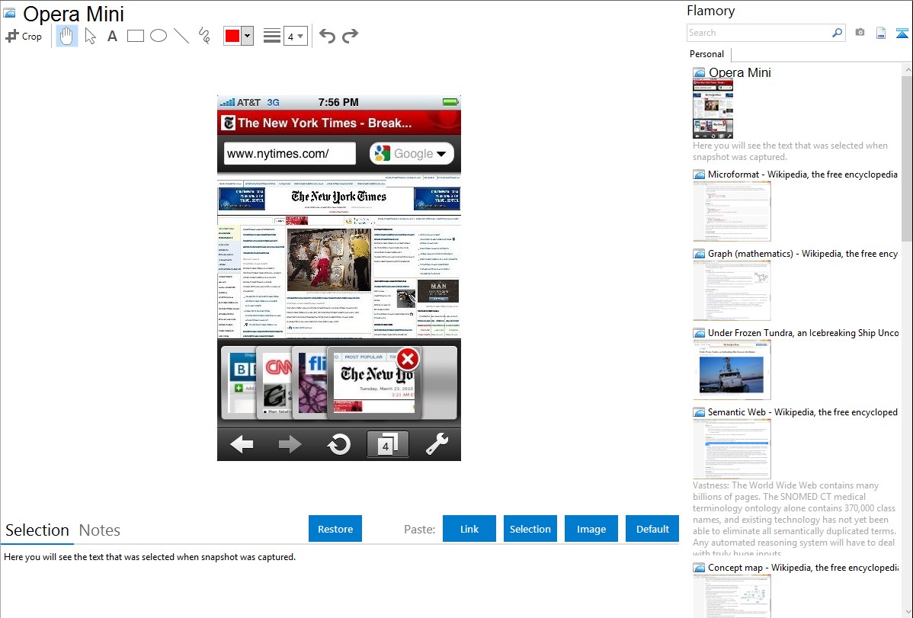Viewport: 913px width, 618px height.
Task: Focus the Flamory search field
Action: click(x=759, y=33)
